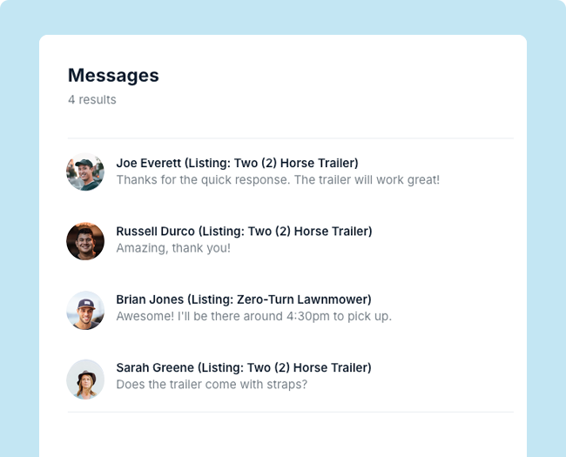The image size is (566, 457).
Task: Open Joe Everett's Horse Trailer conversation title
Action: click(237, 163)
